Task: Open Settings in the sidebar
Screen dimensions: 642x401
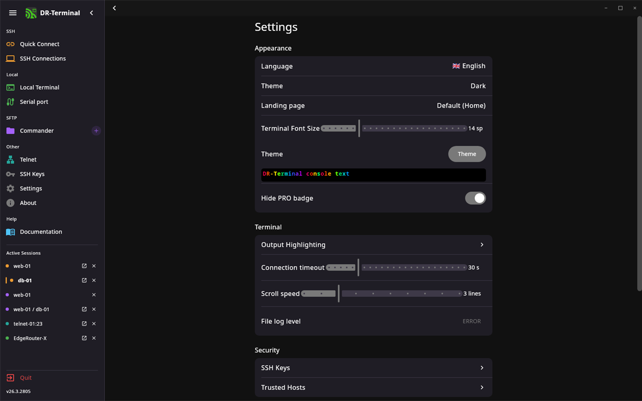Action: pos(31,189)
